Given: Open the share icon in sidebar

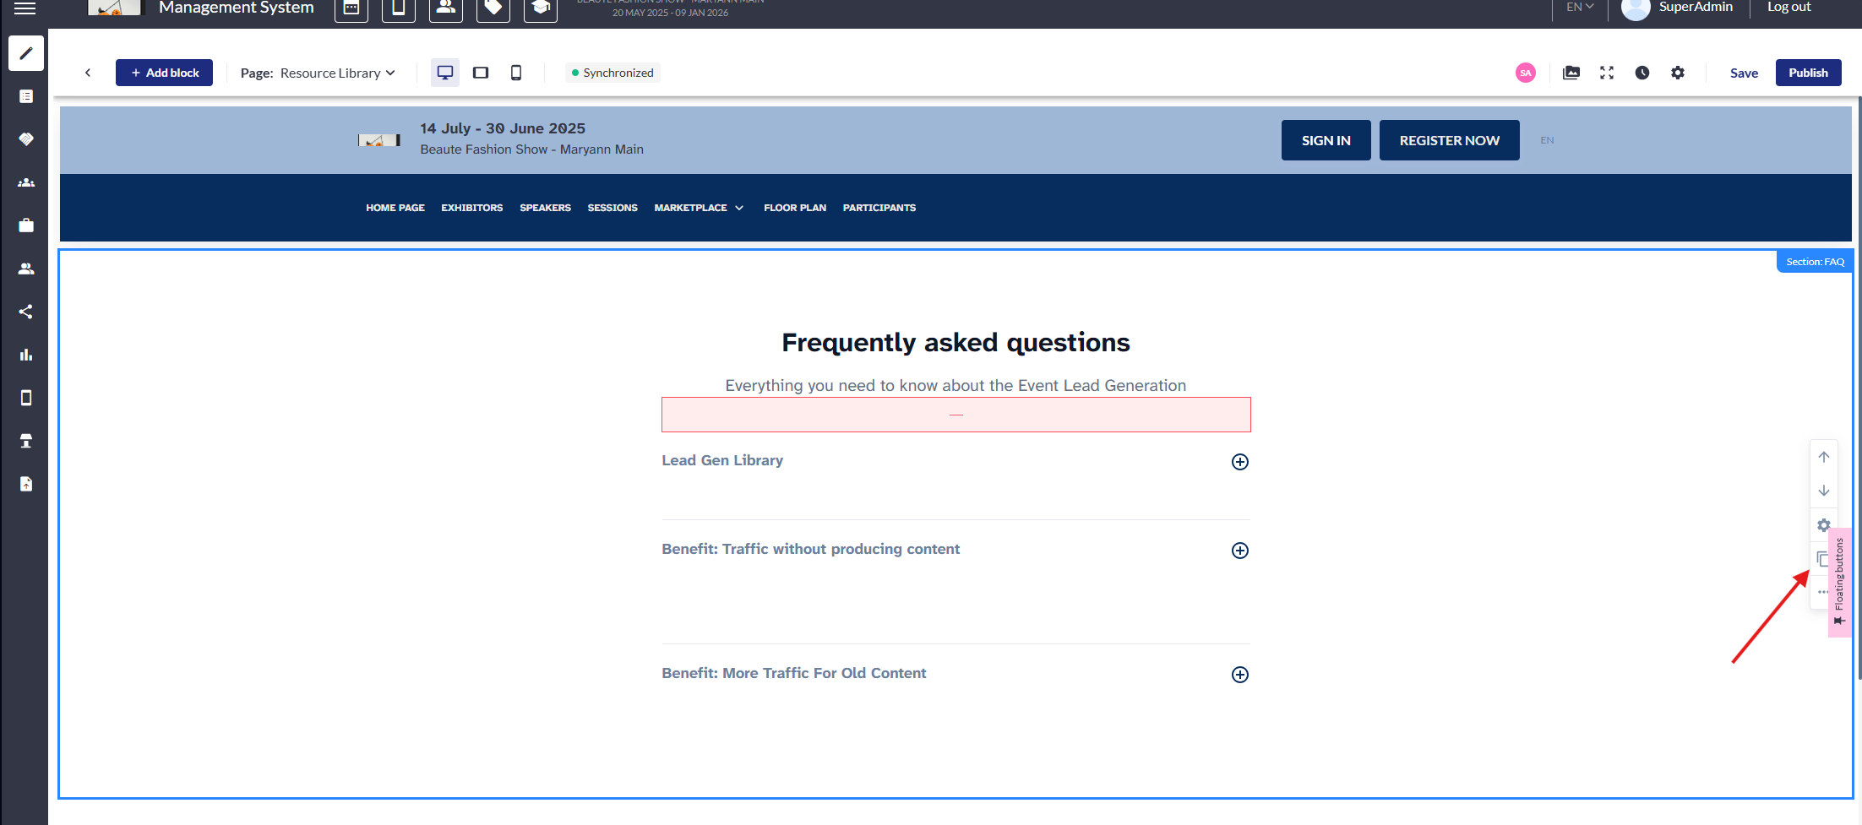Looking at the screenshot, I should (x=26, y=312).
